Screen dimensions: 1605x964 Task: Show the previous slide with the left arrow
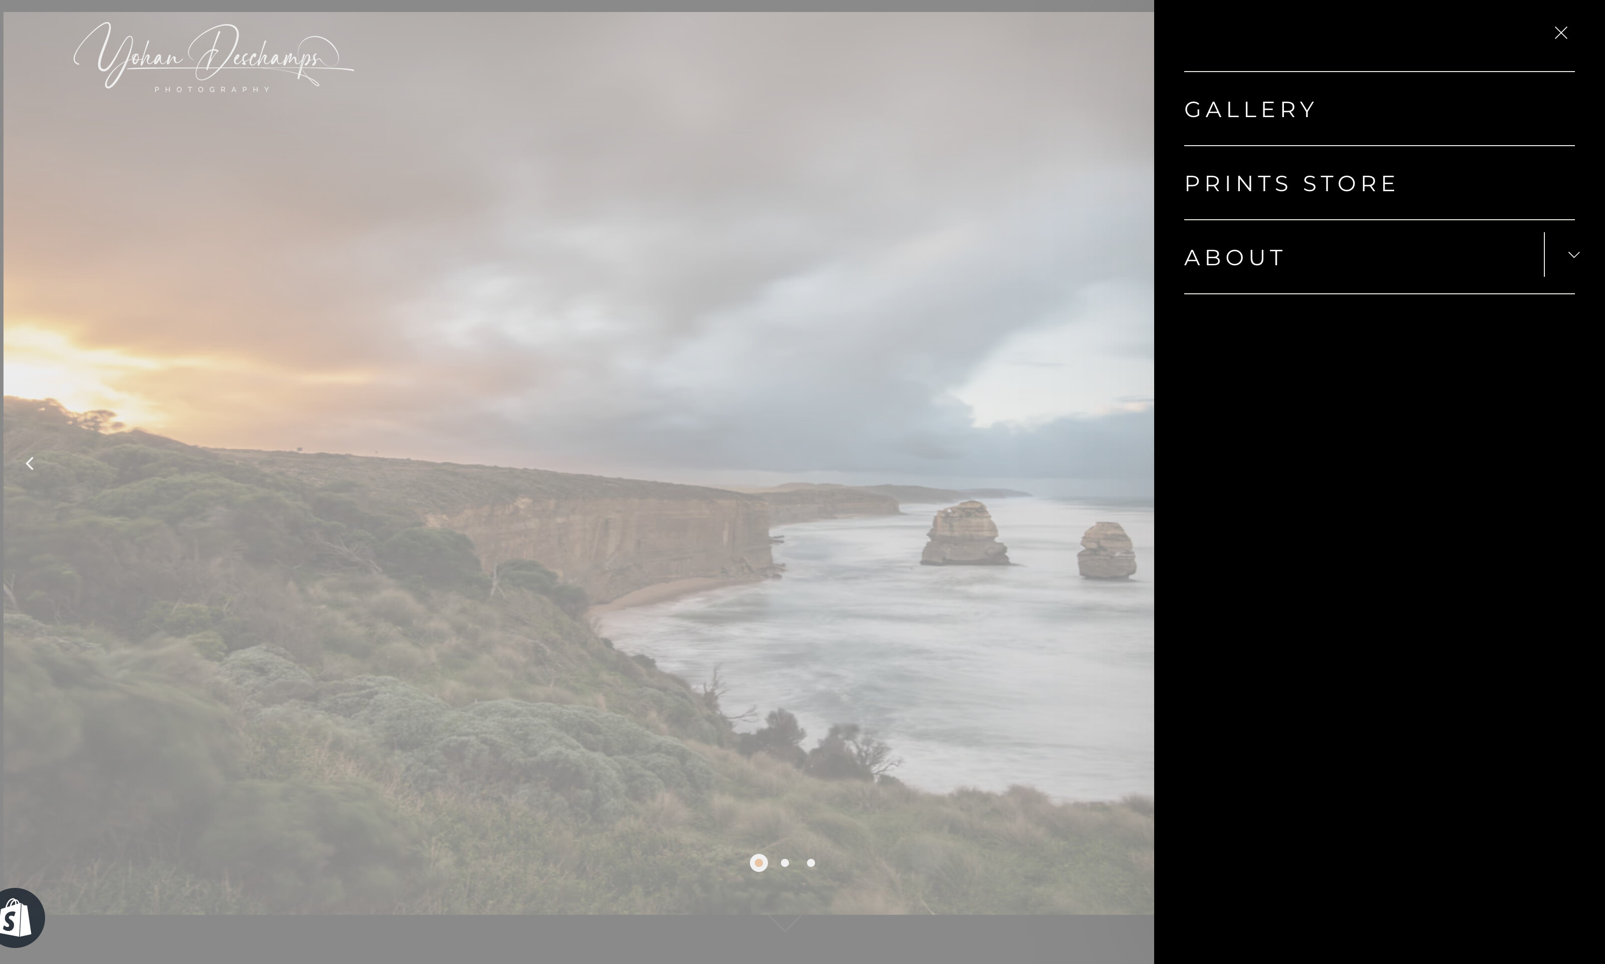coord(29,463)
